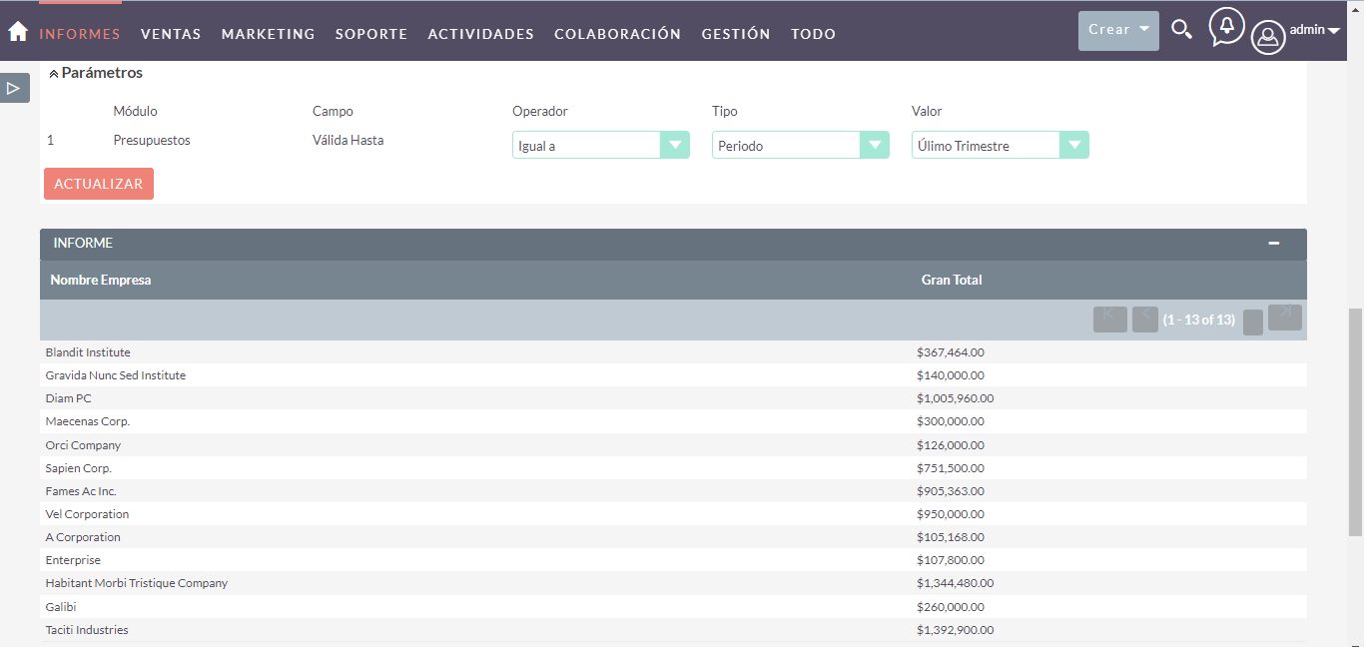This screenshot has height=647, width=1364.
Task: Open the Ventas menu
Action: pos(171,34)
